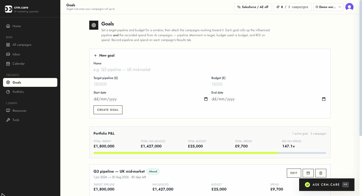This screenshot has height=196, width=362.
Task: Click the Ahead status badge
Action: click(x=153, y=171)
